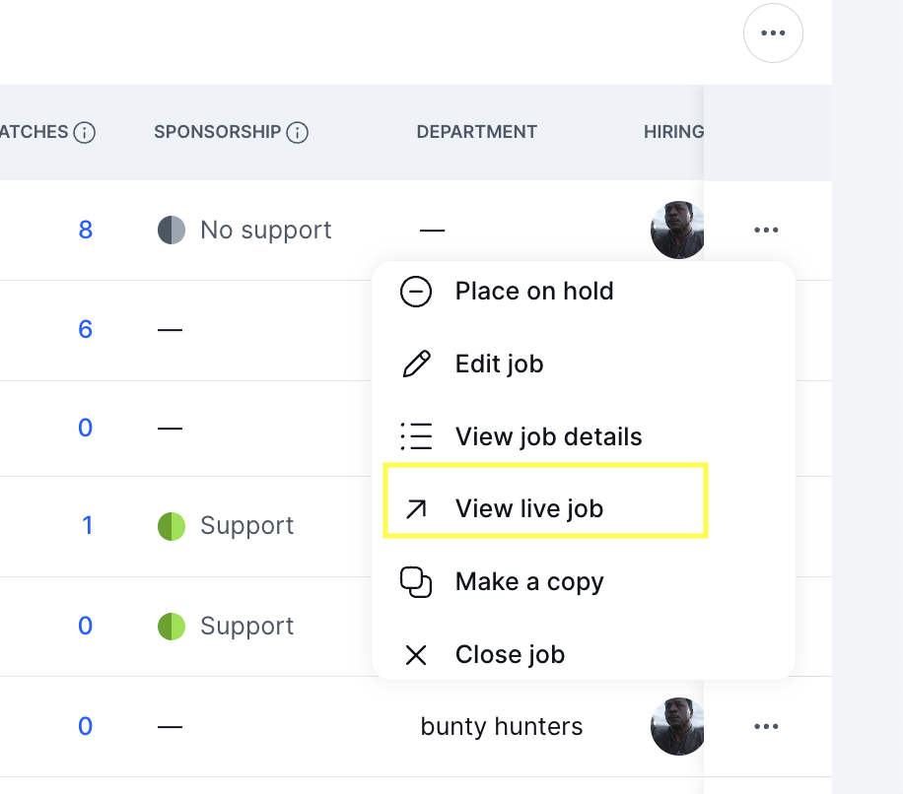Open the 0 matches link in the Support row
The height and width of the screenshot is (794, 903).
[x=85, y=626]
